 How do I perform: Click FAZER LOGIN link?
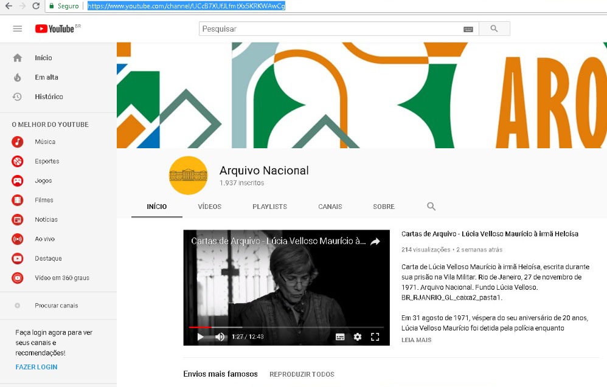pyautogui.click(x=36, y=367)
